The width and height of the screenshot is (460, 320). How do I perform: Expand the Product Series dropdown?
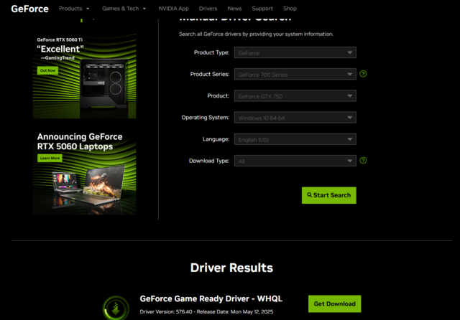(x=295, y=74)
